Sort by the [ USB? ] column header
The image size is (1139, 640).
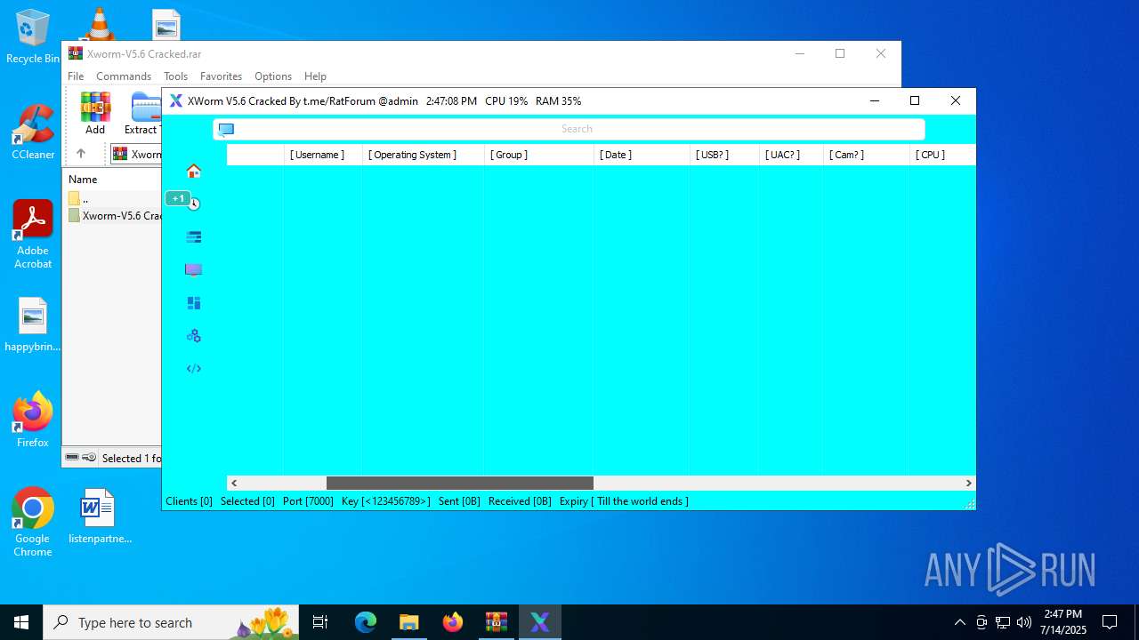[724, 155]
